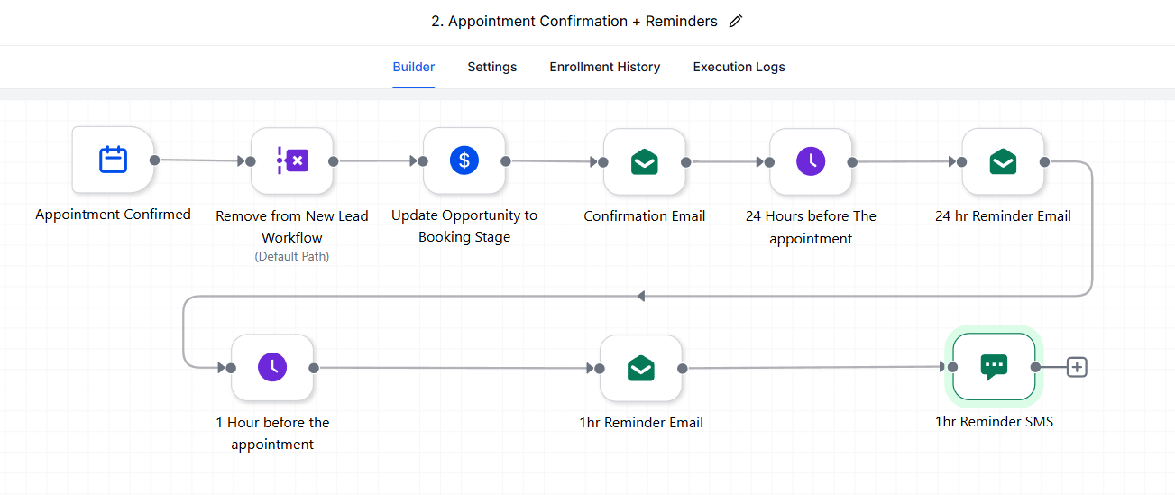
Task: Click the '1 Hour before the appointment' label
Action: click(x=272, y=433)
